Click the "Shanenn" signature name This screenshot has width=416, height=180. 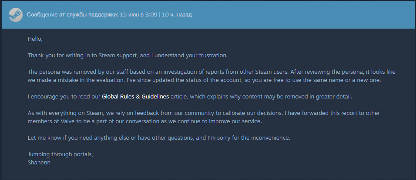point(39,163)
